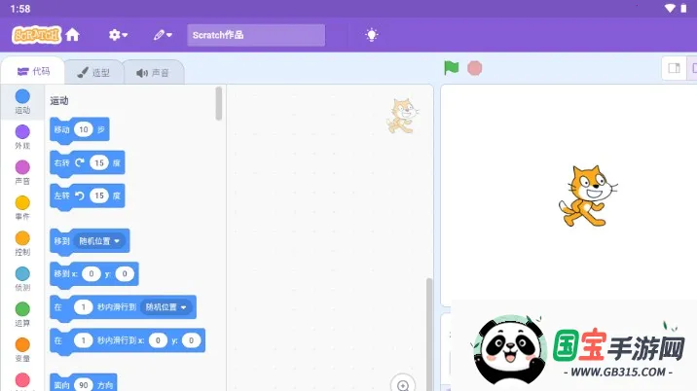Click the 左转 label on turn-left block

click(x=61, y=195)
